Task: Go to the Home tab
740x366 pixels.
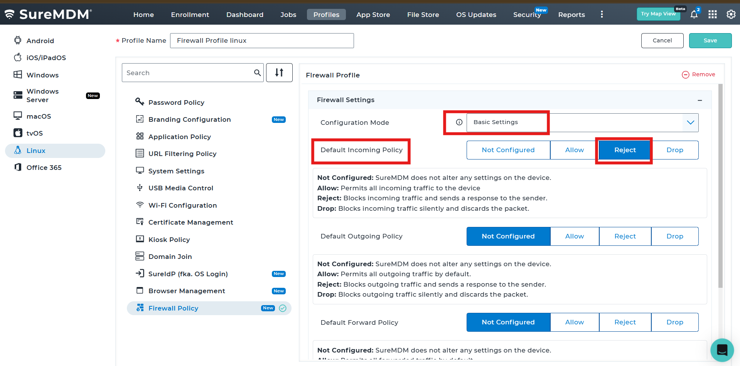Action: point(143,15)
